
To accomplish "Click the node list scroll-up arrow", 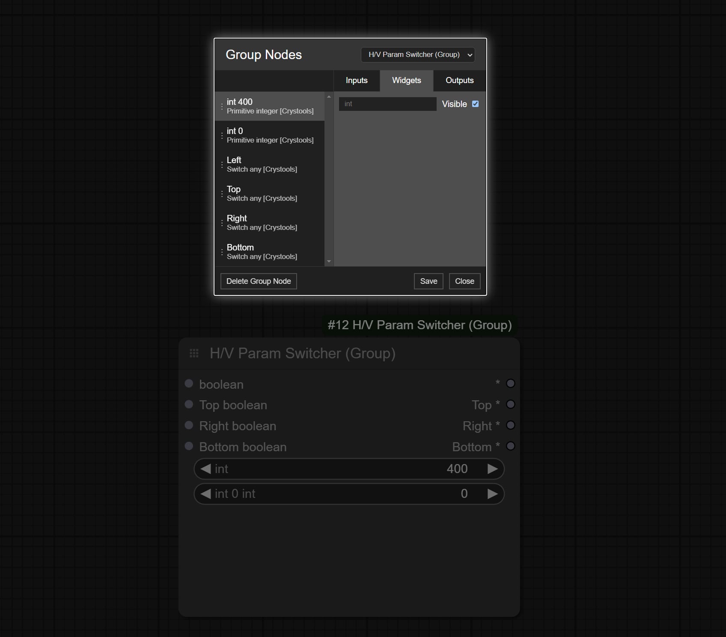I will click(x=329, y=97).
